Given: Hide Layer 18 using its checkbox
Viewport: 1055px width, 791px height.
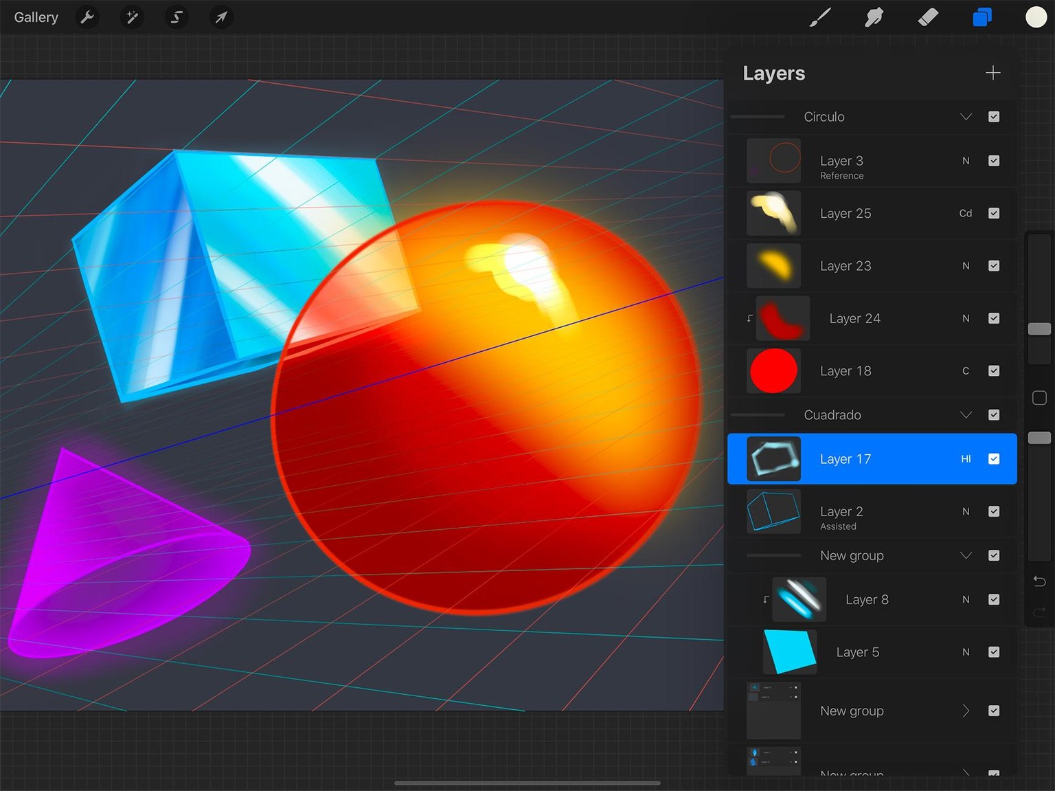Looking at the screenshot, I should pyautogui.click(x=994, y=371).
